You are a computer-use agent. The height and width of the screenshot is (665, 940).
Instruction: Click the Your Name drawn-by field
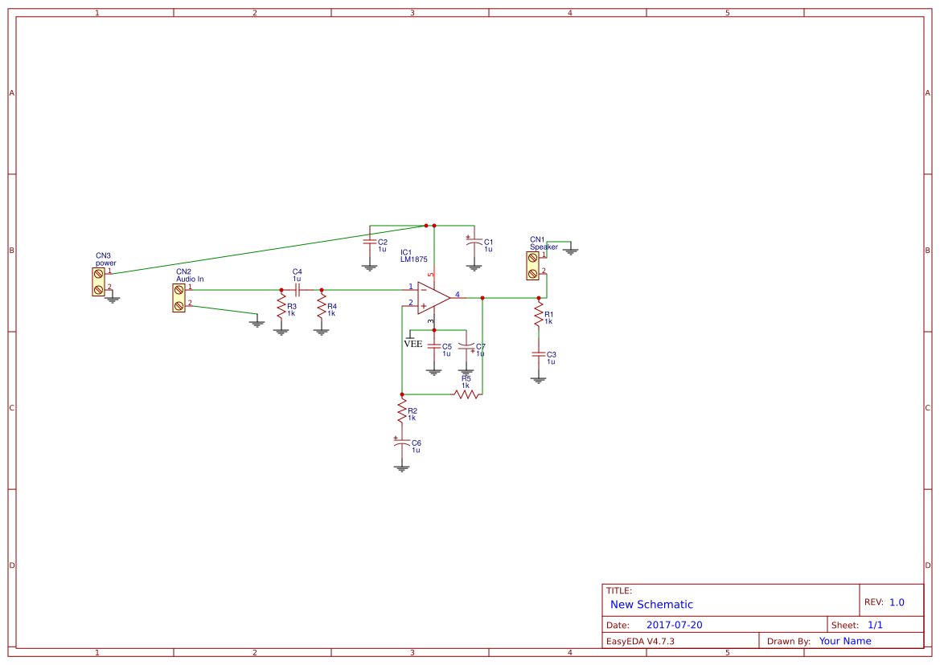click(x=844, y=640)
